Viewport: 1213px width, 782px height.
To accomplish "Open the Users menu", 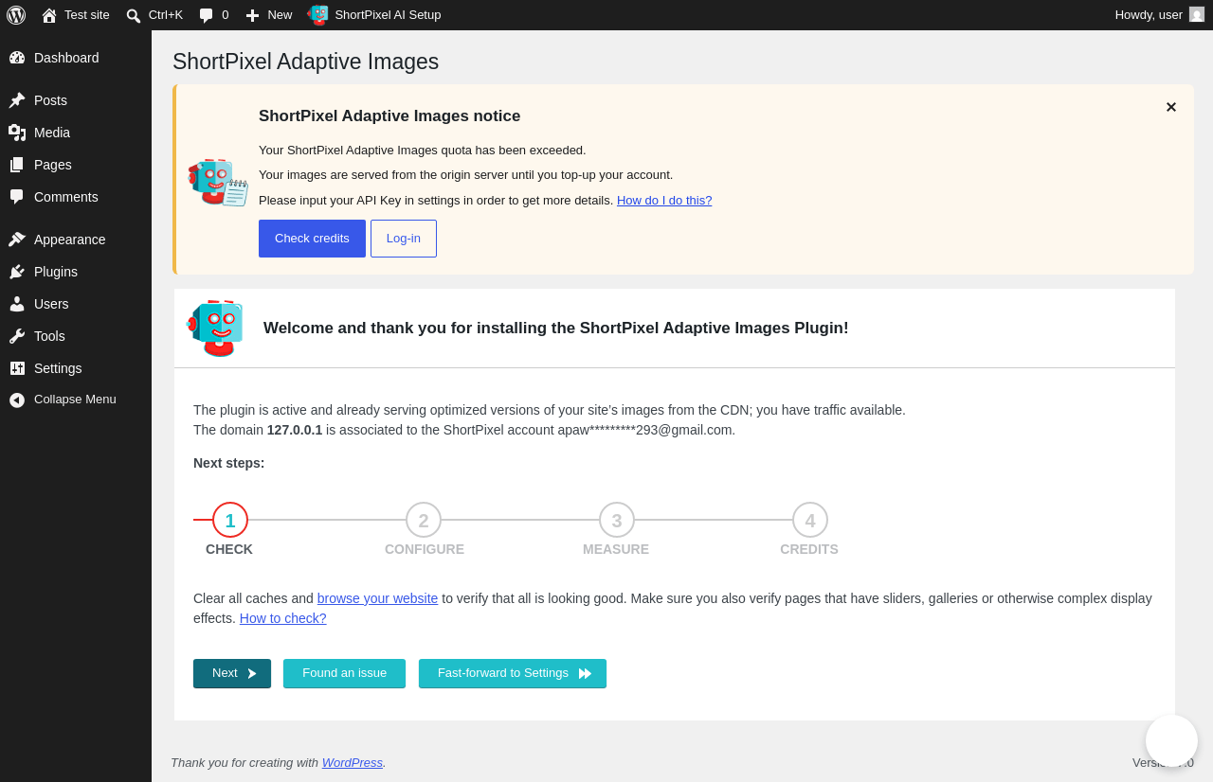I will click(76, 304).
